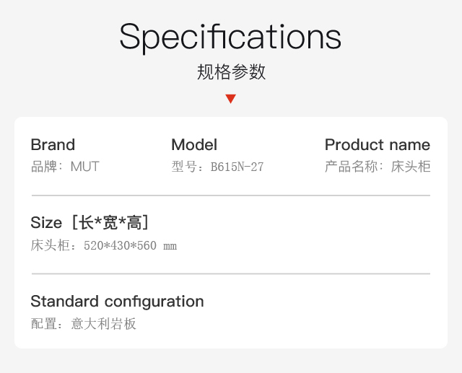Click the Specifications title
Screen dimensions: 462x373
coord(230,38)
